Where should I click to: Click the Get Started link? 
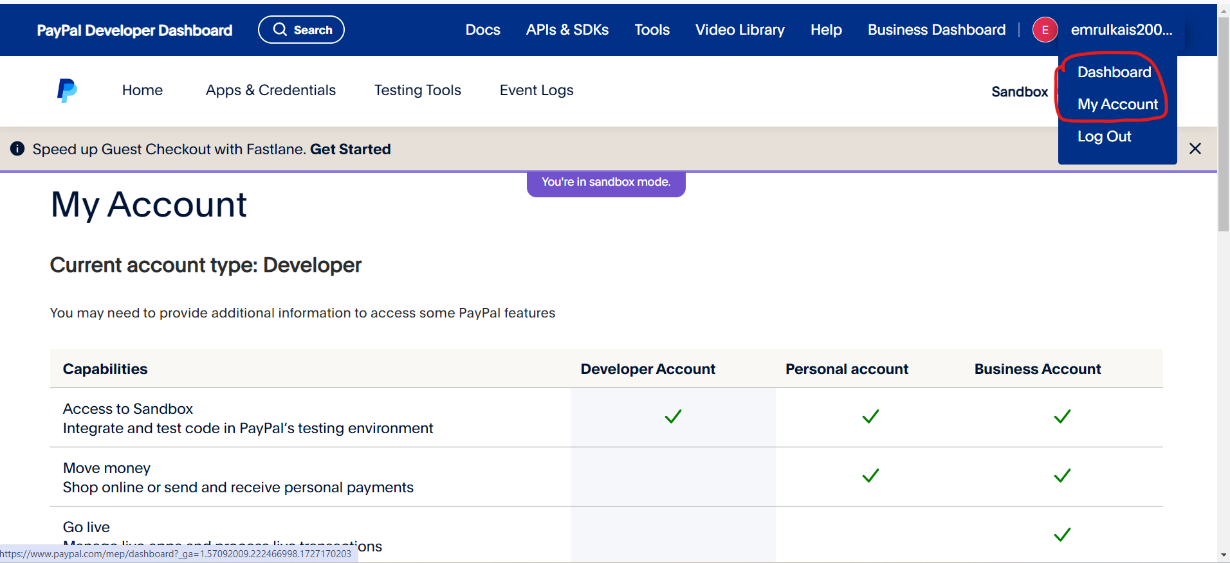coord(351,149)
